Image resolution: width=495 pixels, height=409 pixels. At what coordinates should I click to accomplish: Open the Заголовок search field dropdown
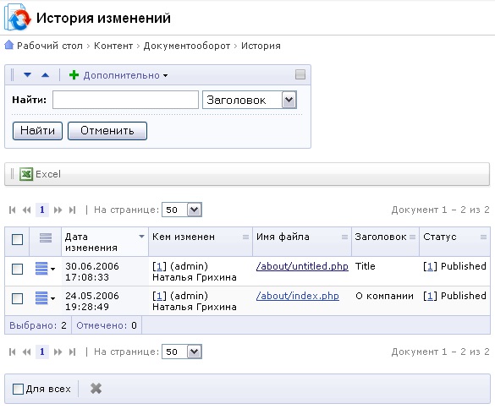click(x=289, y=100)
